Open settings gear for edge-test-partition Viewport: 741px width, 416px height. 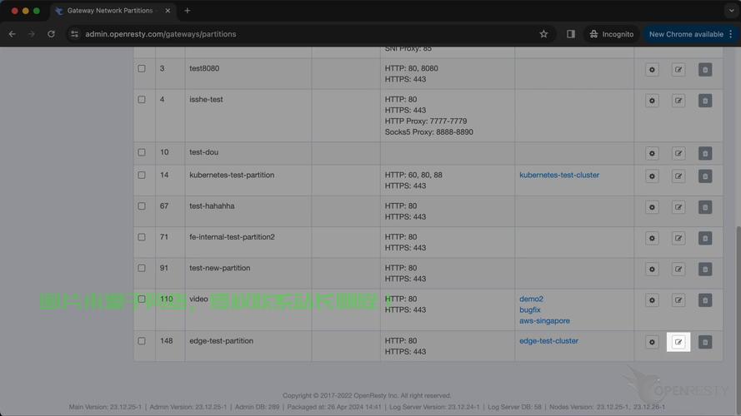click(x=652, y=343)
